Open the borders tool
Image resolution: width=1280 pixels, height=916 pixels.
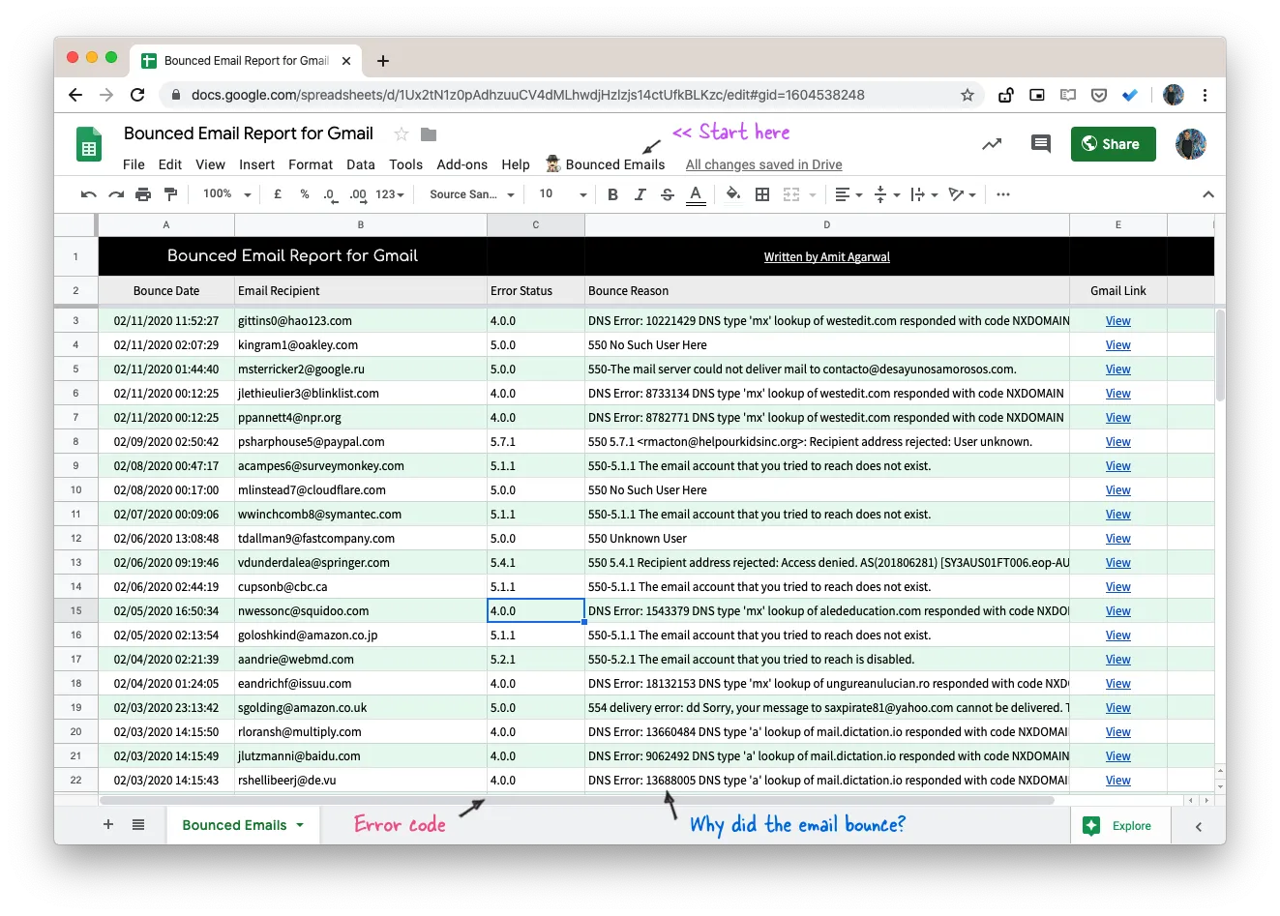pyautogui.click(x=762, y=194)
